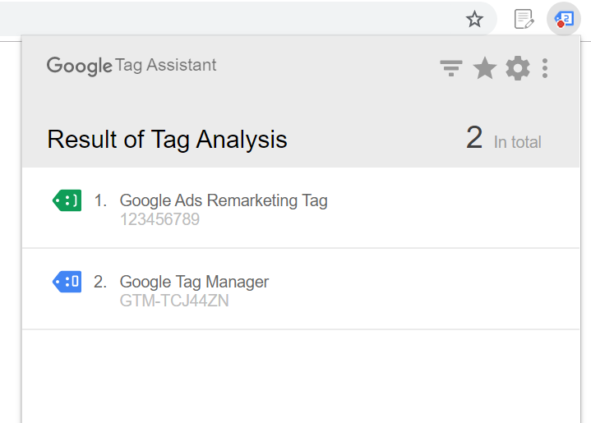The height and width of the screenshot is (423, 591).
Task: Open Tag Assistant settings gear
Action: coord(518,68)
